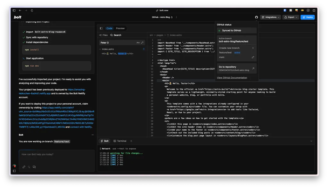Click the external arrow on Go to repository

[253, 68]
